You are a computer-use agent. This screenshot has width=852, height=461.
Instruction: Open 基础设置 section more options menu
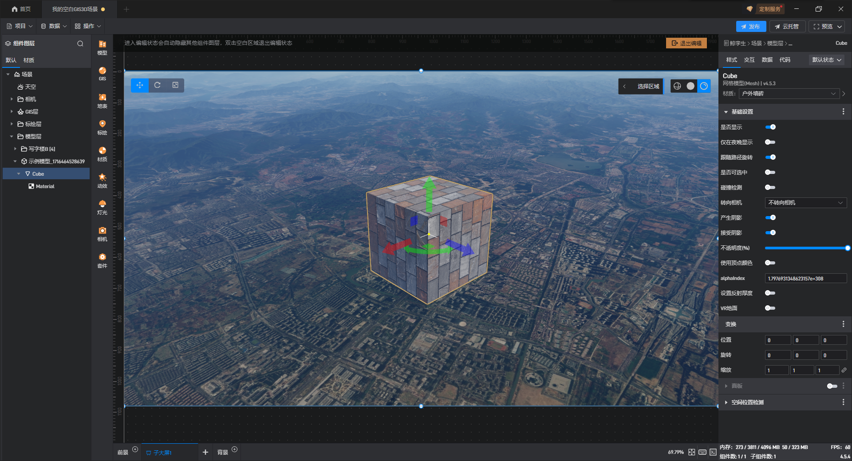coord(843,112)
